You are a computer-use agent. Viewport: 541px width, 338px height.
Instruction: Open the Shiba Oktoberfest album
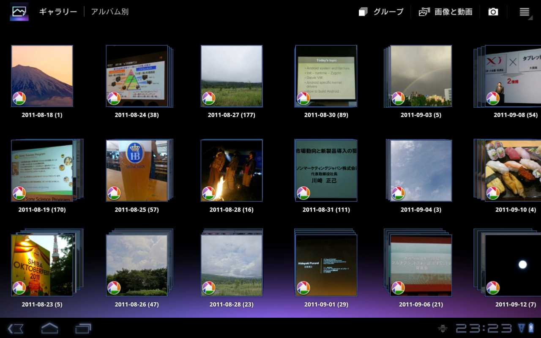pos(42,265)
